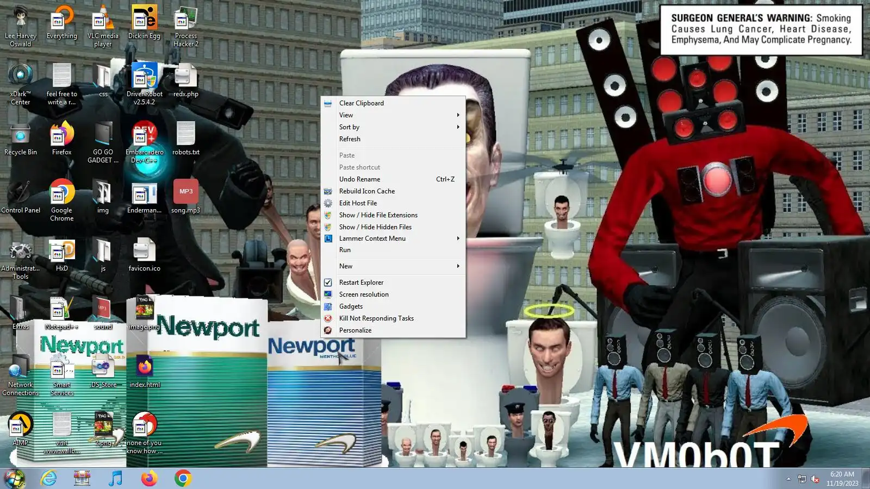
Task: Select the Everything search shortcut
Action: pos(62,23)
